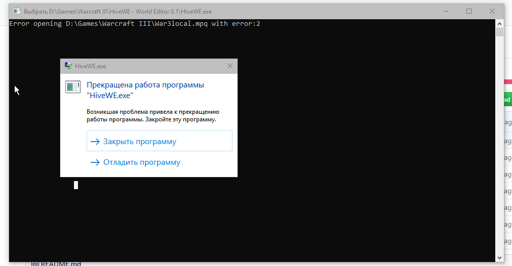
Task: Click the console vertical scrollbar thumb
Action: 499,32
